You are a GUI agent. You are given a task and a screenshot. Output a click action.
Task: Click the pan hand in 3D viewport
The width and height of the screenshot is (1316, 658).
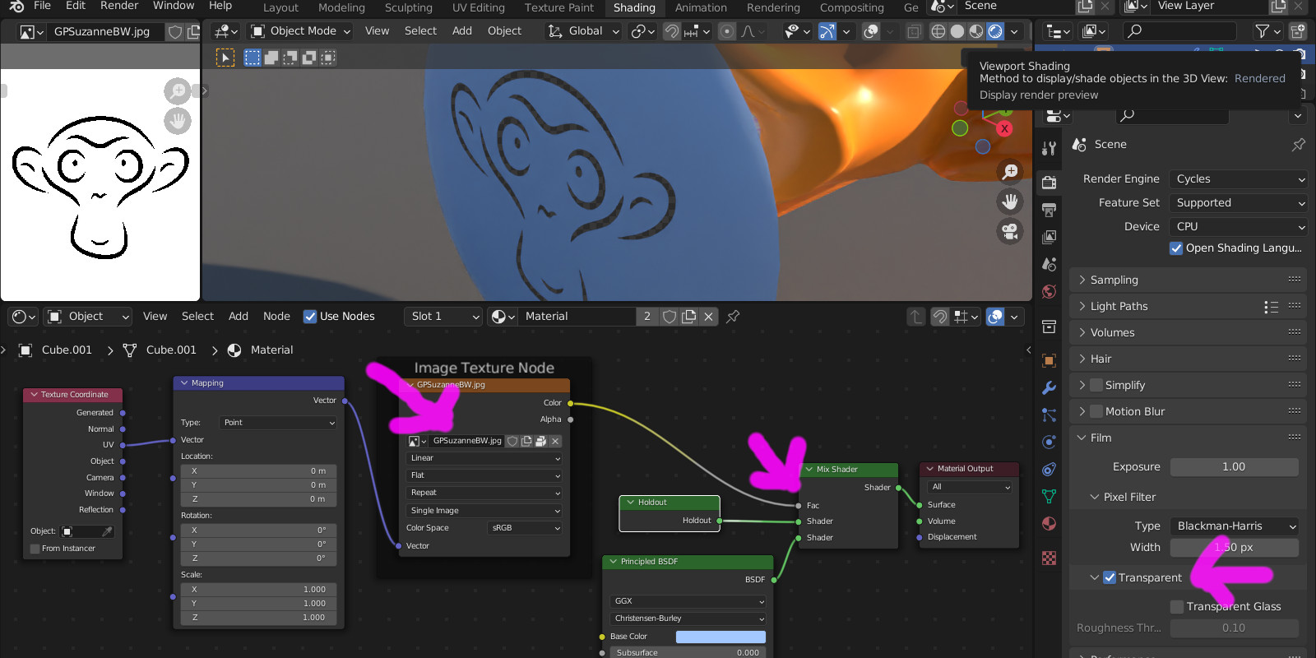tap(1010, 202)
